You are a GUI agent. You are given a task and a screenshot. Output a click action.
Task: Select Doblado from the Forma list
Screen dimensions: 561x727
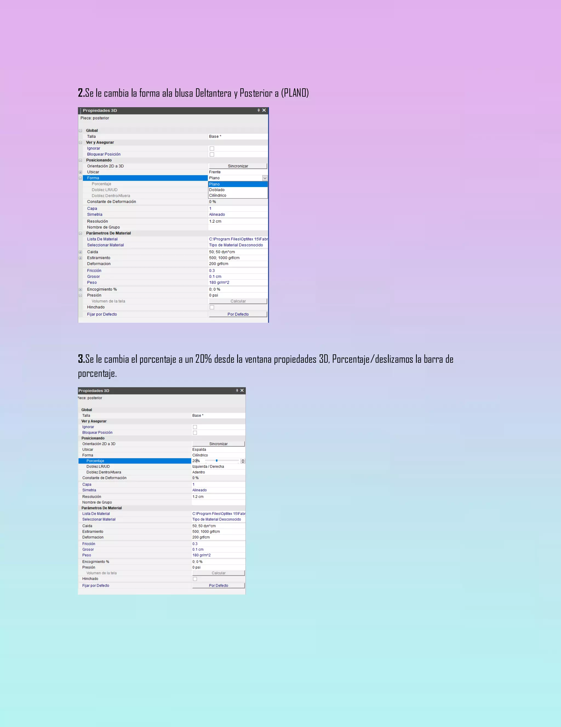pyautogui.click(x=217, y=190)
